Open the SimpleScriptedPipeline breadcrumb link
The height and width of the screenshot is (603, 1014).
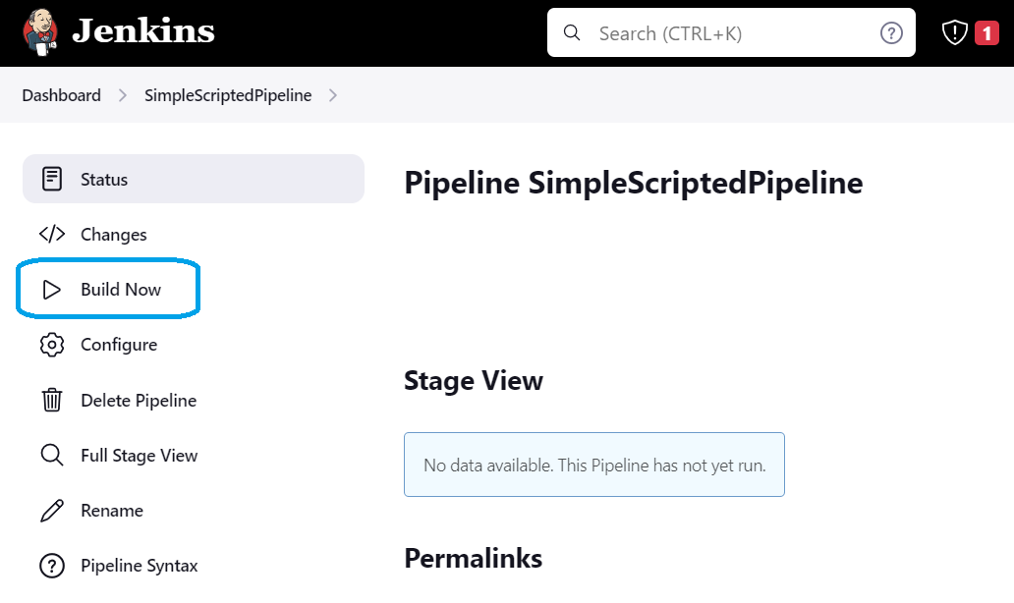228,95
